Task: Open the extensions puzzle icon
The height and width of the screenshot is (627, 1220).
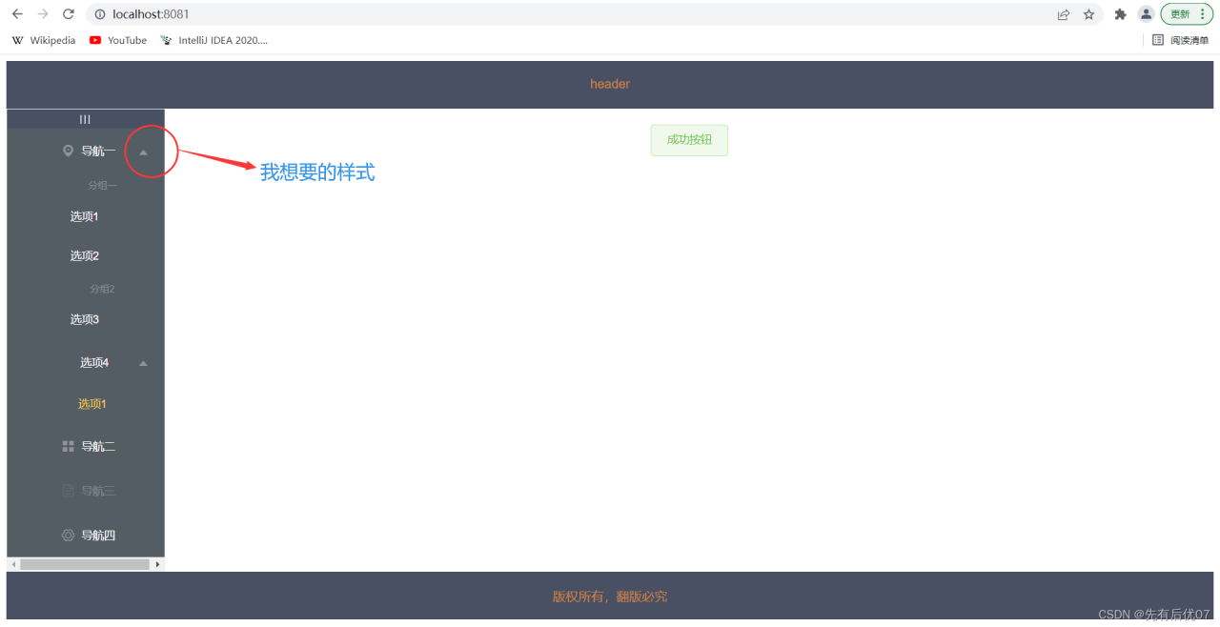Action: tap(1121, 14)
